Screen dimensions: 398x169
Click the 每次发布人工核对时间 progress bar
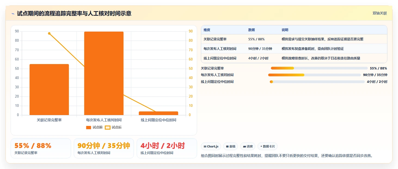point(314,75)
